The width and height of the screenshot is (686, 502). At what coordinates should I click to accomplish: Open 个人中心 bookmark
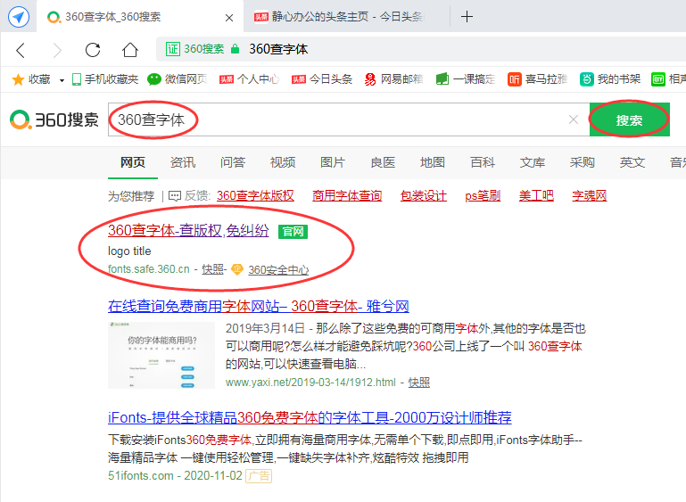pos(249,79)
